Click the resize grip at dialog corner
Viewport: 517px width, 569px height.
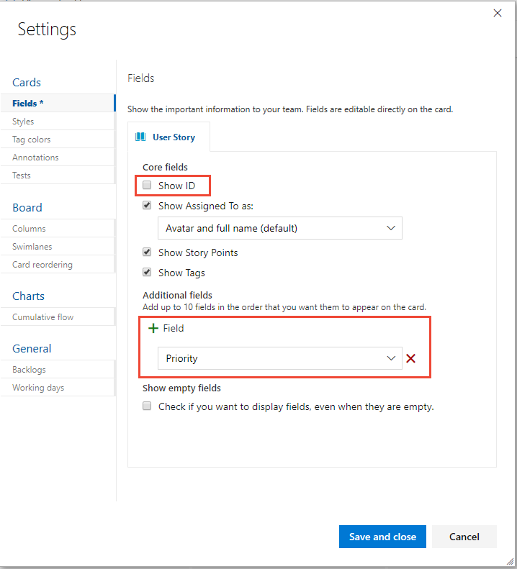tap(511, 561)
